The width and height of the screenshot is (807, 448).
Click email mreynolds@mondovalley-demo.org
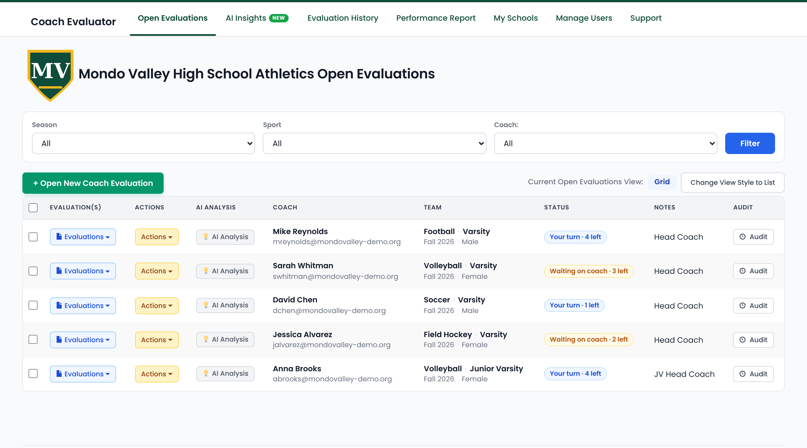[337, 242]
